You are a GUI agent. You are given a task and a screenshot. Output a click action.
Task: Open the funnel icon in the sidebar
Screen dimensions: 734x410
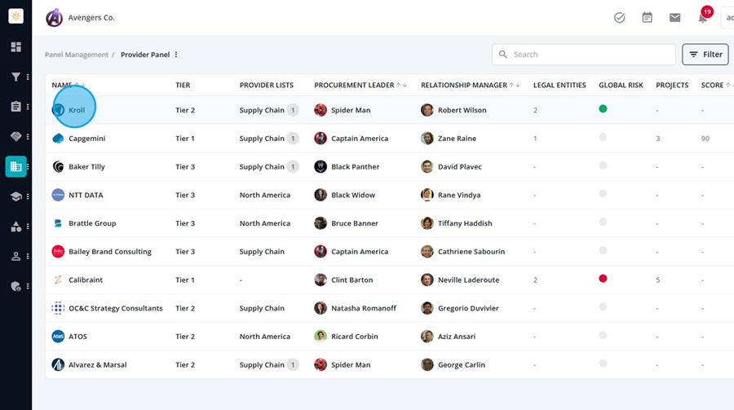point(16,77)
